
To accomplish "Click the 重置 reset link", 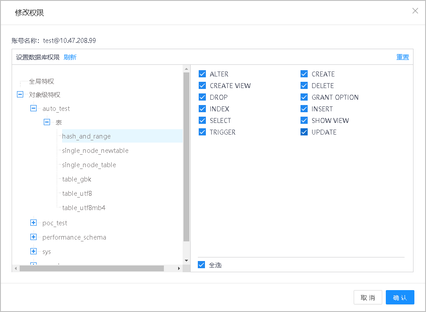I will point(402,57).
